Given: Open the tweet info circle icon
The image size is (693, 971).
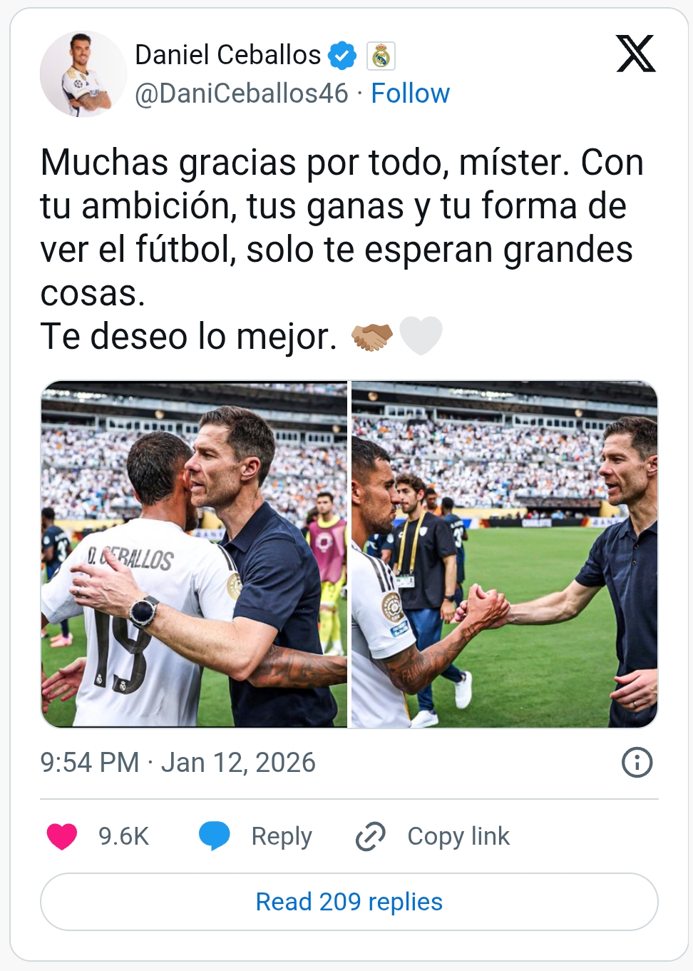Looking at the screenshot, I should tap(637, 762).
